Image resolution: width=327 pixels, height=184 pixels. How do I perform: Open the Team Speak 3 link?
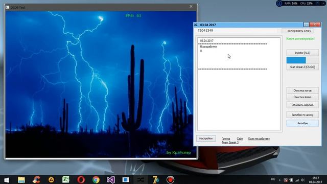click(x=230, y=142)
